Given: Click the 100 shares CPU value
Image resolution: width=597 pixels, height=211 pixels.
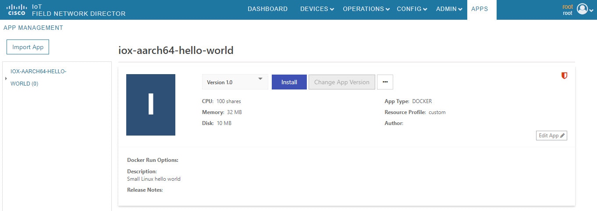Looking at the screenshot, I should point(228,101).
